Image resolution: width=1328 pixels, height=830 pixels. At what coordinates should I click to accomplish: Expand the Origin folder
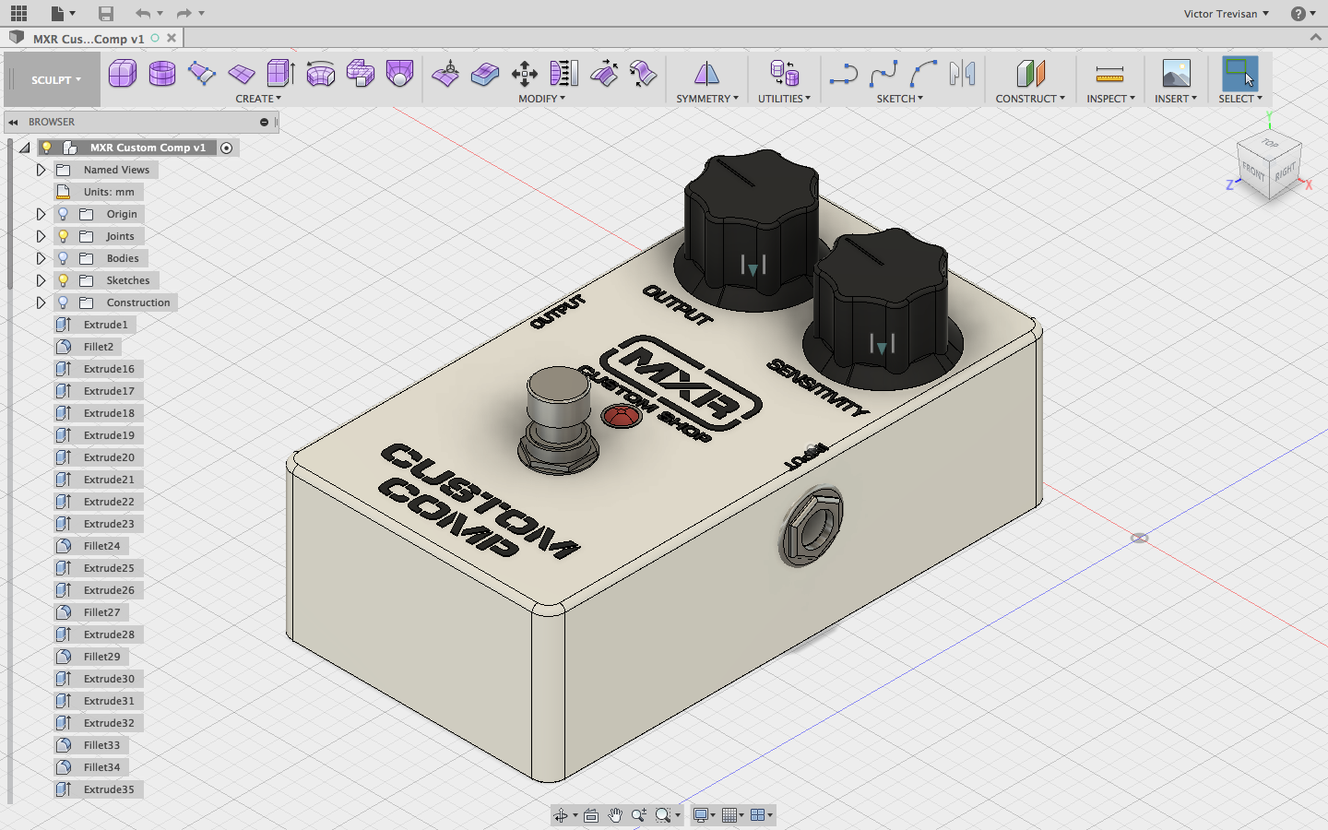click(x=41, y=214)
